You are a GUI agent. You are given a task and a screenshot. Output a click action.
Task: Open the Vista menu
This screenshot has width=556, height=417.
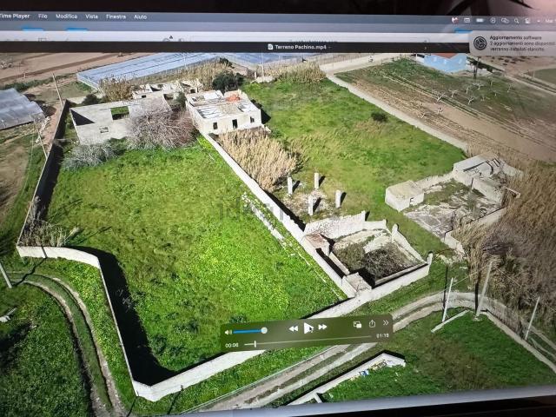91,17
